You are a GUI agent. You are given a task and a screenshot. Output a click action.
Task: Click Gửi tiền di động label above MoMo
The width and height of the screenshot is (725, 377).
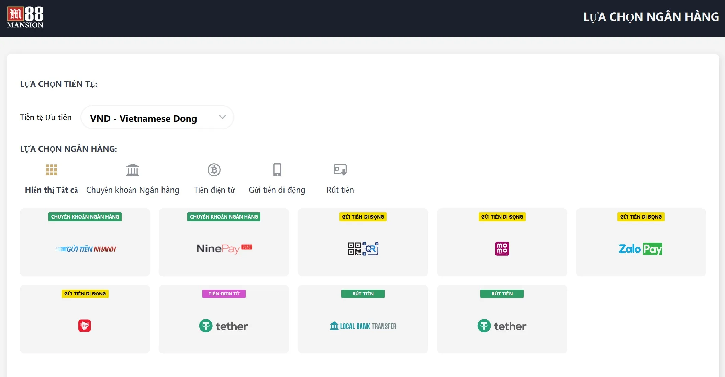502,217
